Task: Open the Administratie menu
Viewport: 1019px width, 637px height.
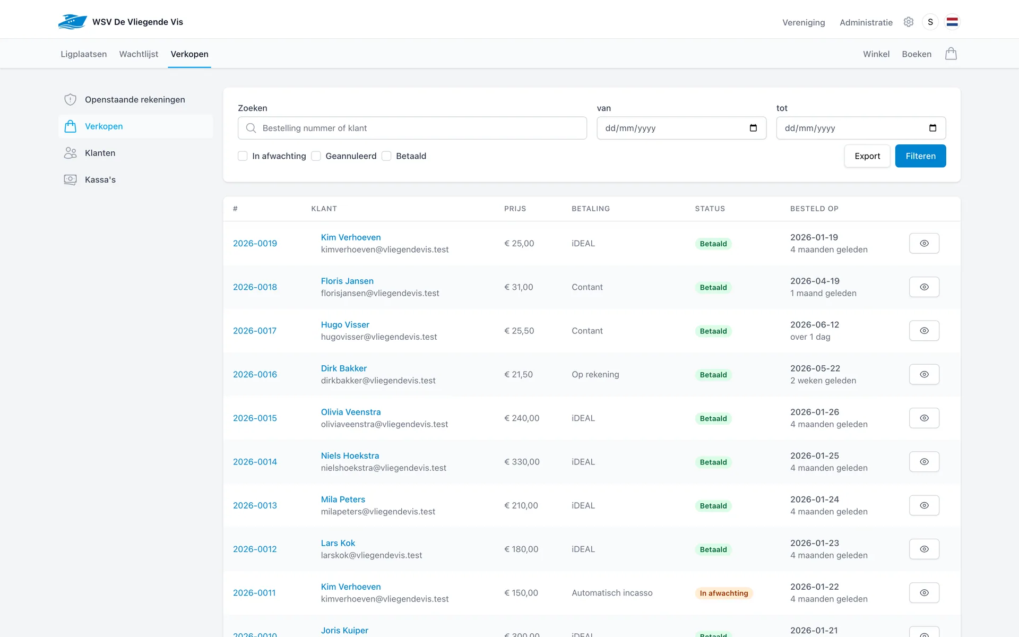Action: tap(866, 22)
